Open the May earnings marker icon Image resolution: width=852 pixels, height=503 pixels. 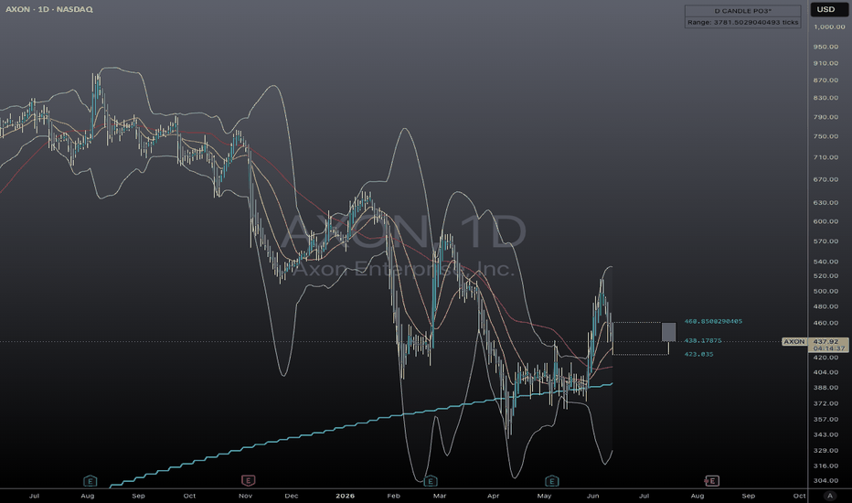[551, 481]
